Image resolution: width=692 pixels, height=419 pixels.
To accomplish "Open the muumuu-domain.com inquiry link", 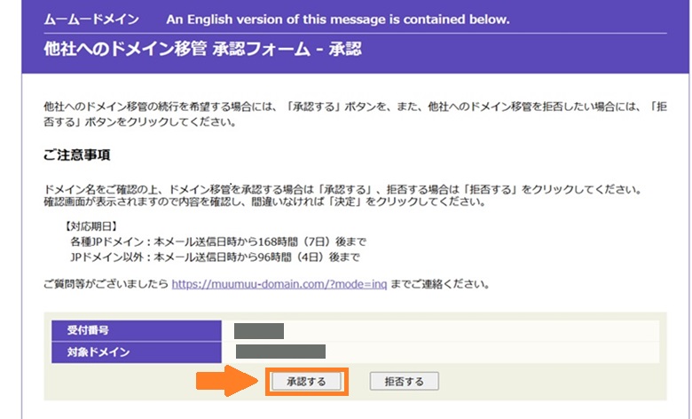I will pos(279,284).
